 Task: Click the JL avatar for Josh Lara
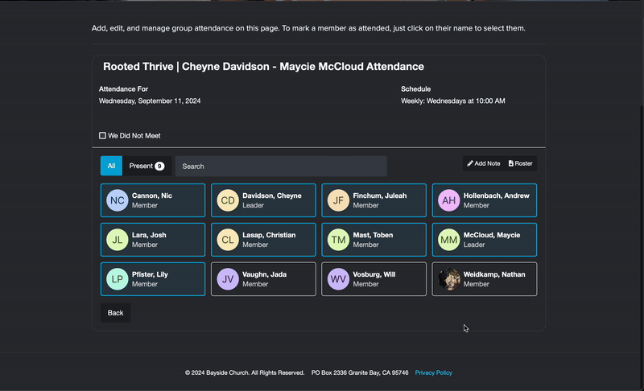[118, 240]
